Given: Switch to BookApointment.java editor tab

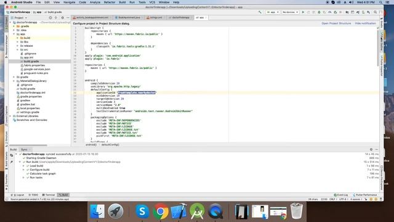Looking at the screenshot, I should pyautogui.click(x=129, y=18).
